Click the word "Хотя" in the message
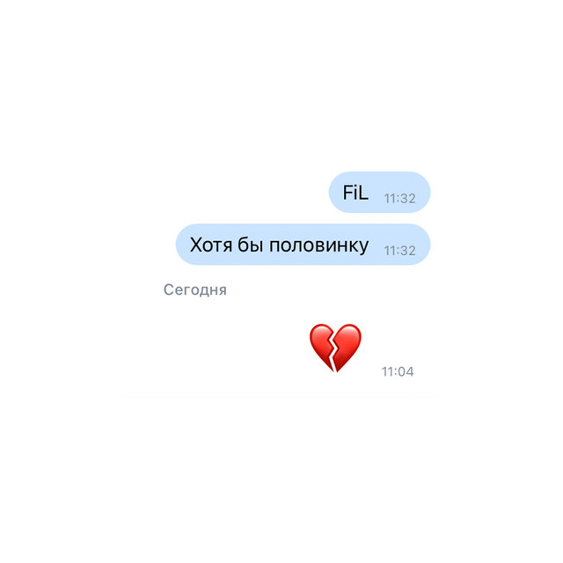Image resolution: width=563 pixels, height=563 pixels. coord(211,245)
